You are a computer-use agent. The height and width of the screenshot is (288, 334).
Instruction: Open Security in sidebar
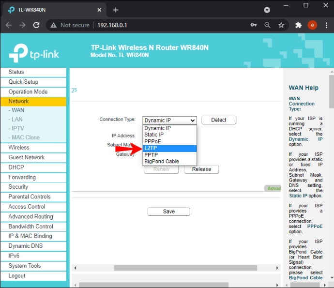point(33,187)
